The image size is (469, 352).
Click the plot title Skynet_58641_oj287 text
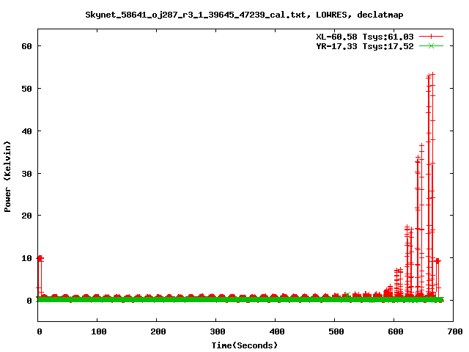pos(244,15)
